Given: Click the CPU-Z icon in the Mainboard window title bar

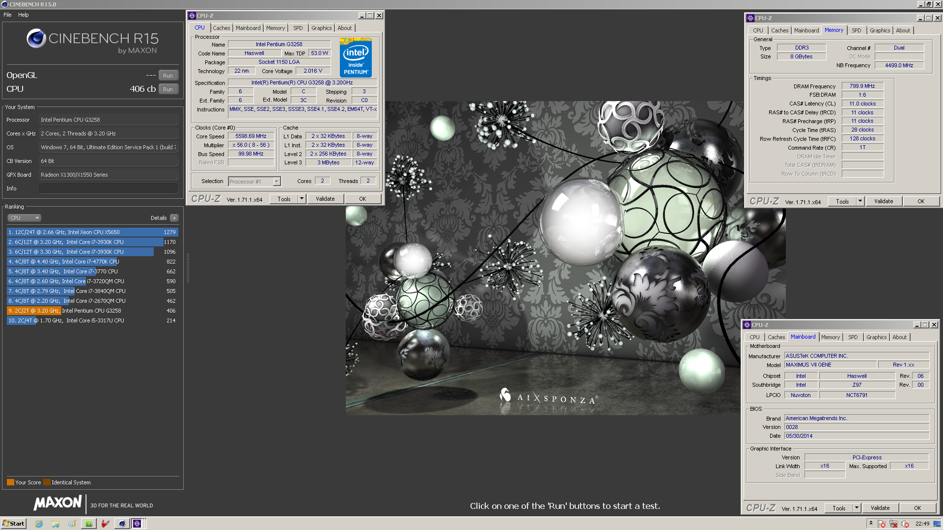Looking at the screenshot, I should pos(747,325).
